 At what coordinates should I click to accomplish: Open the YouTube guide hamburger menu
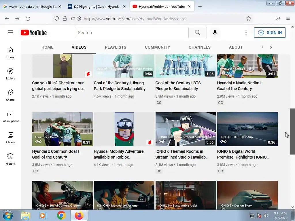click(x=10, y=33)
